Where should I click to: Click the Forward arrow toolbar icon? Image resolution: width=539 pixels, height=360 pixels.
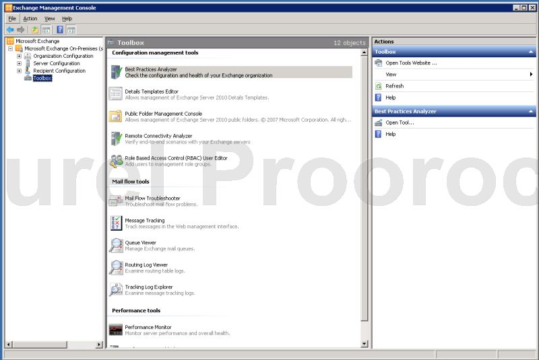pyautogui.click(x=21, y=30)
